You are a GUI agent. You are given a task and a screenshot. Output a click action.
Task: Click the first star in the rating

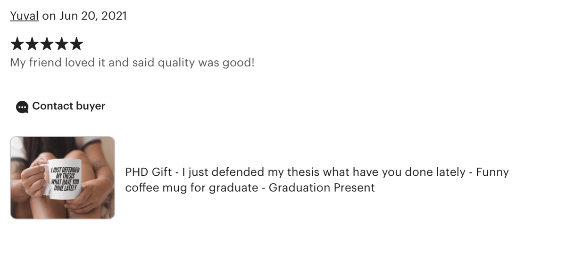(x=17, y=44)
